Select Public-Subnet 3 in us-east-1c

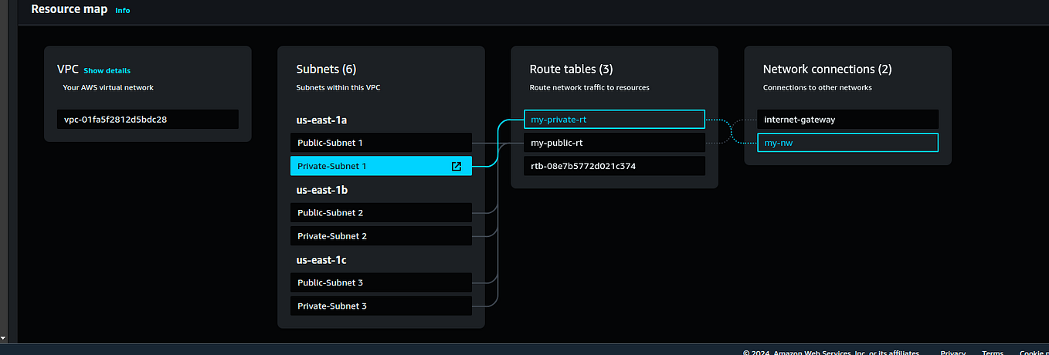pyautogui.click(x=381, y=282)
